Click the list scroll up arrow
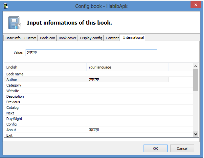This screenshot has width=204, height=158. (195, 66)
